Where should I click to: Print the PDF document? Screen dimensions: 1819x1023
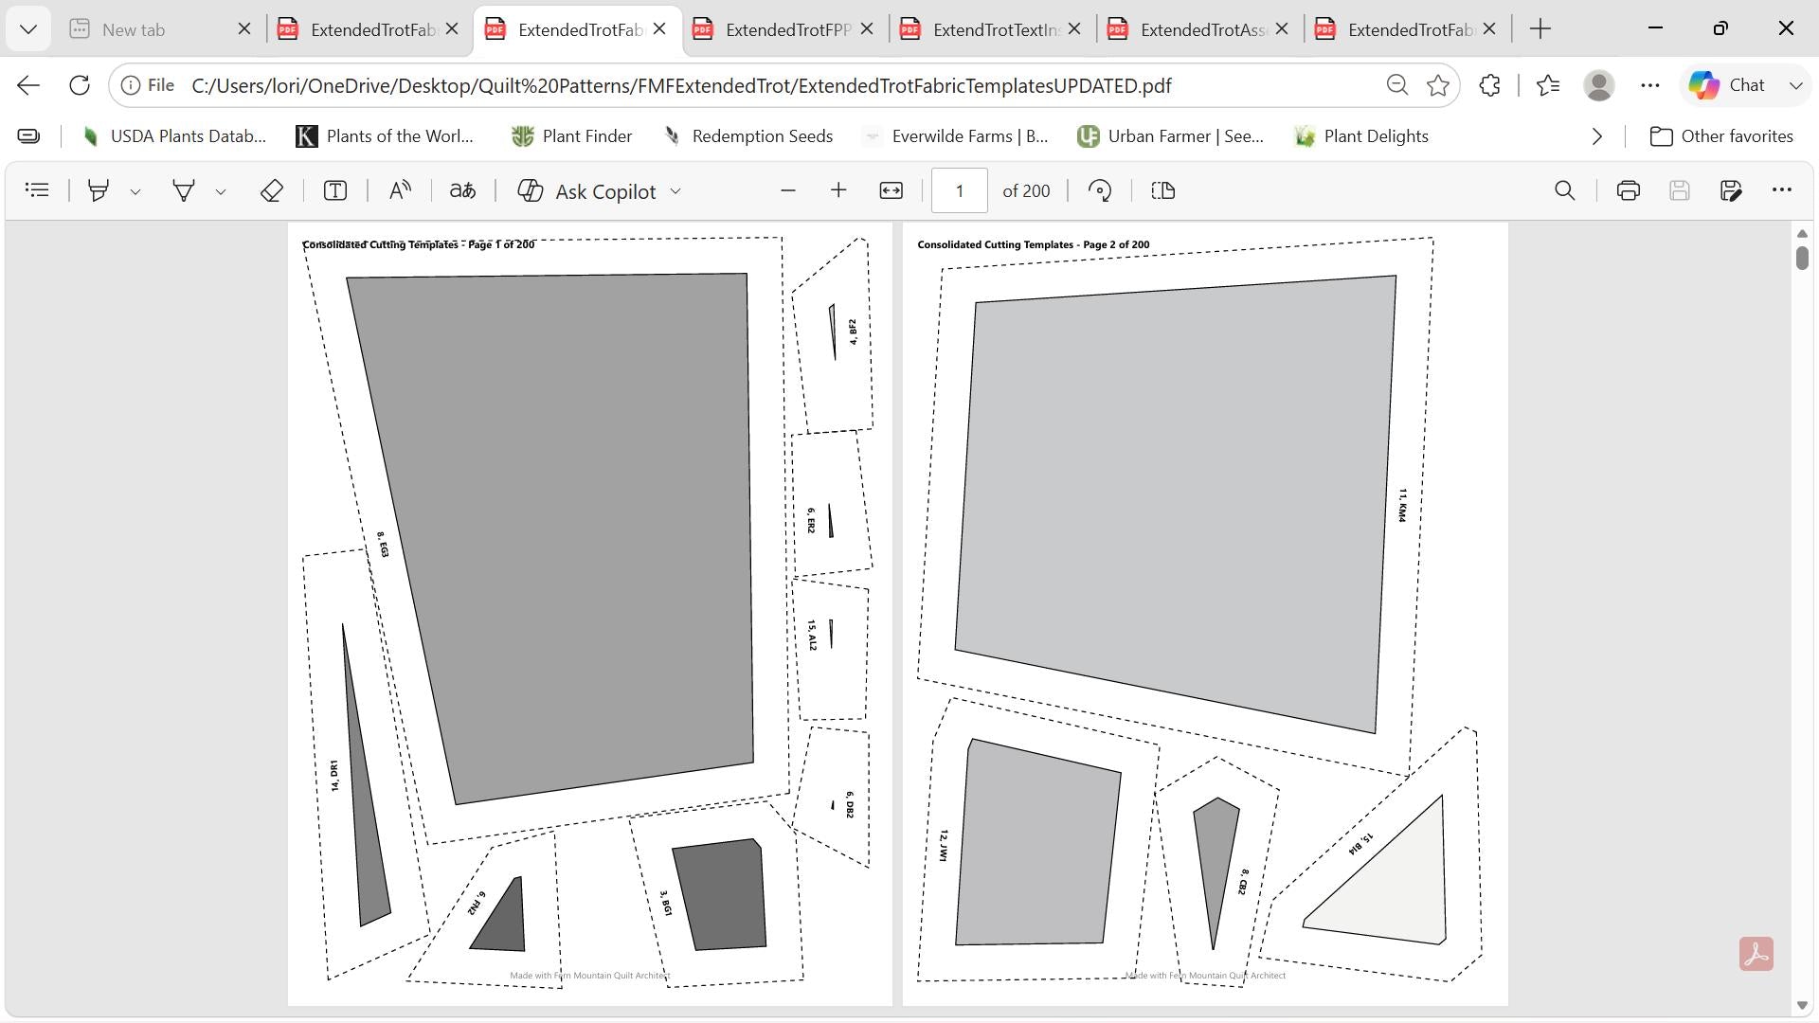coord(1629,190)
